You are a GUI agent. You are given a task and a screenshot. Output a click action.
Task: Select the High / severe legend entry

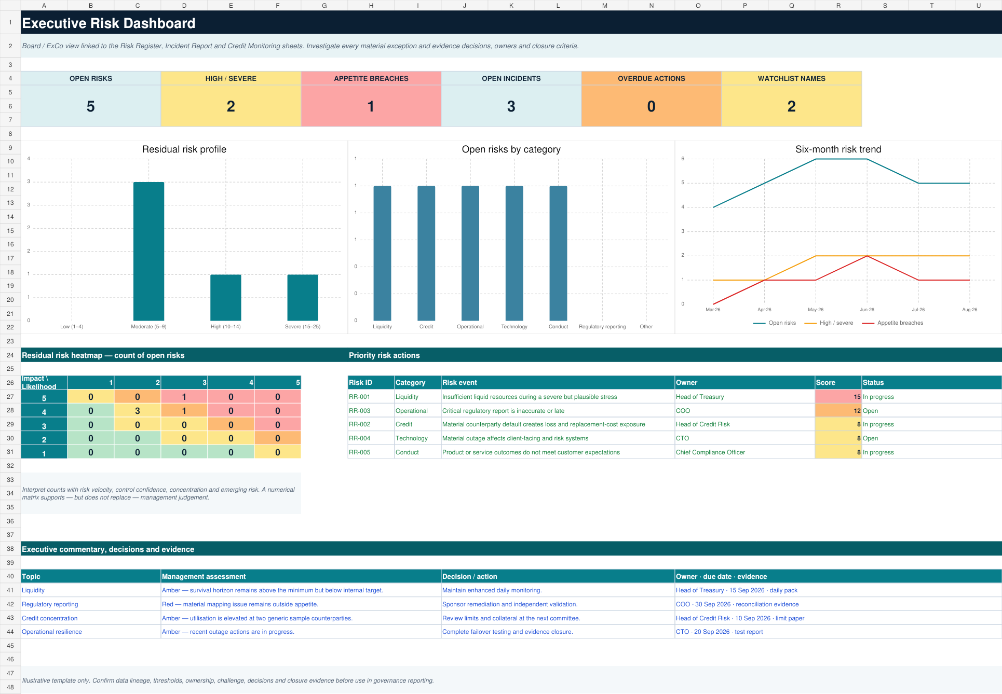(x=829, y=323)
